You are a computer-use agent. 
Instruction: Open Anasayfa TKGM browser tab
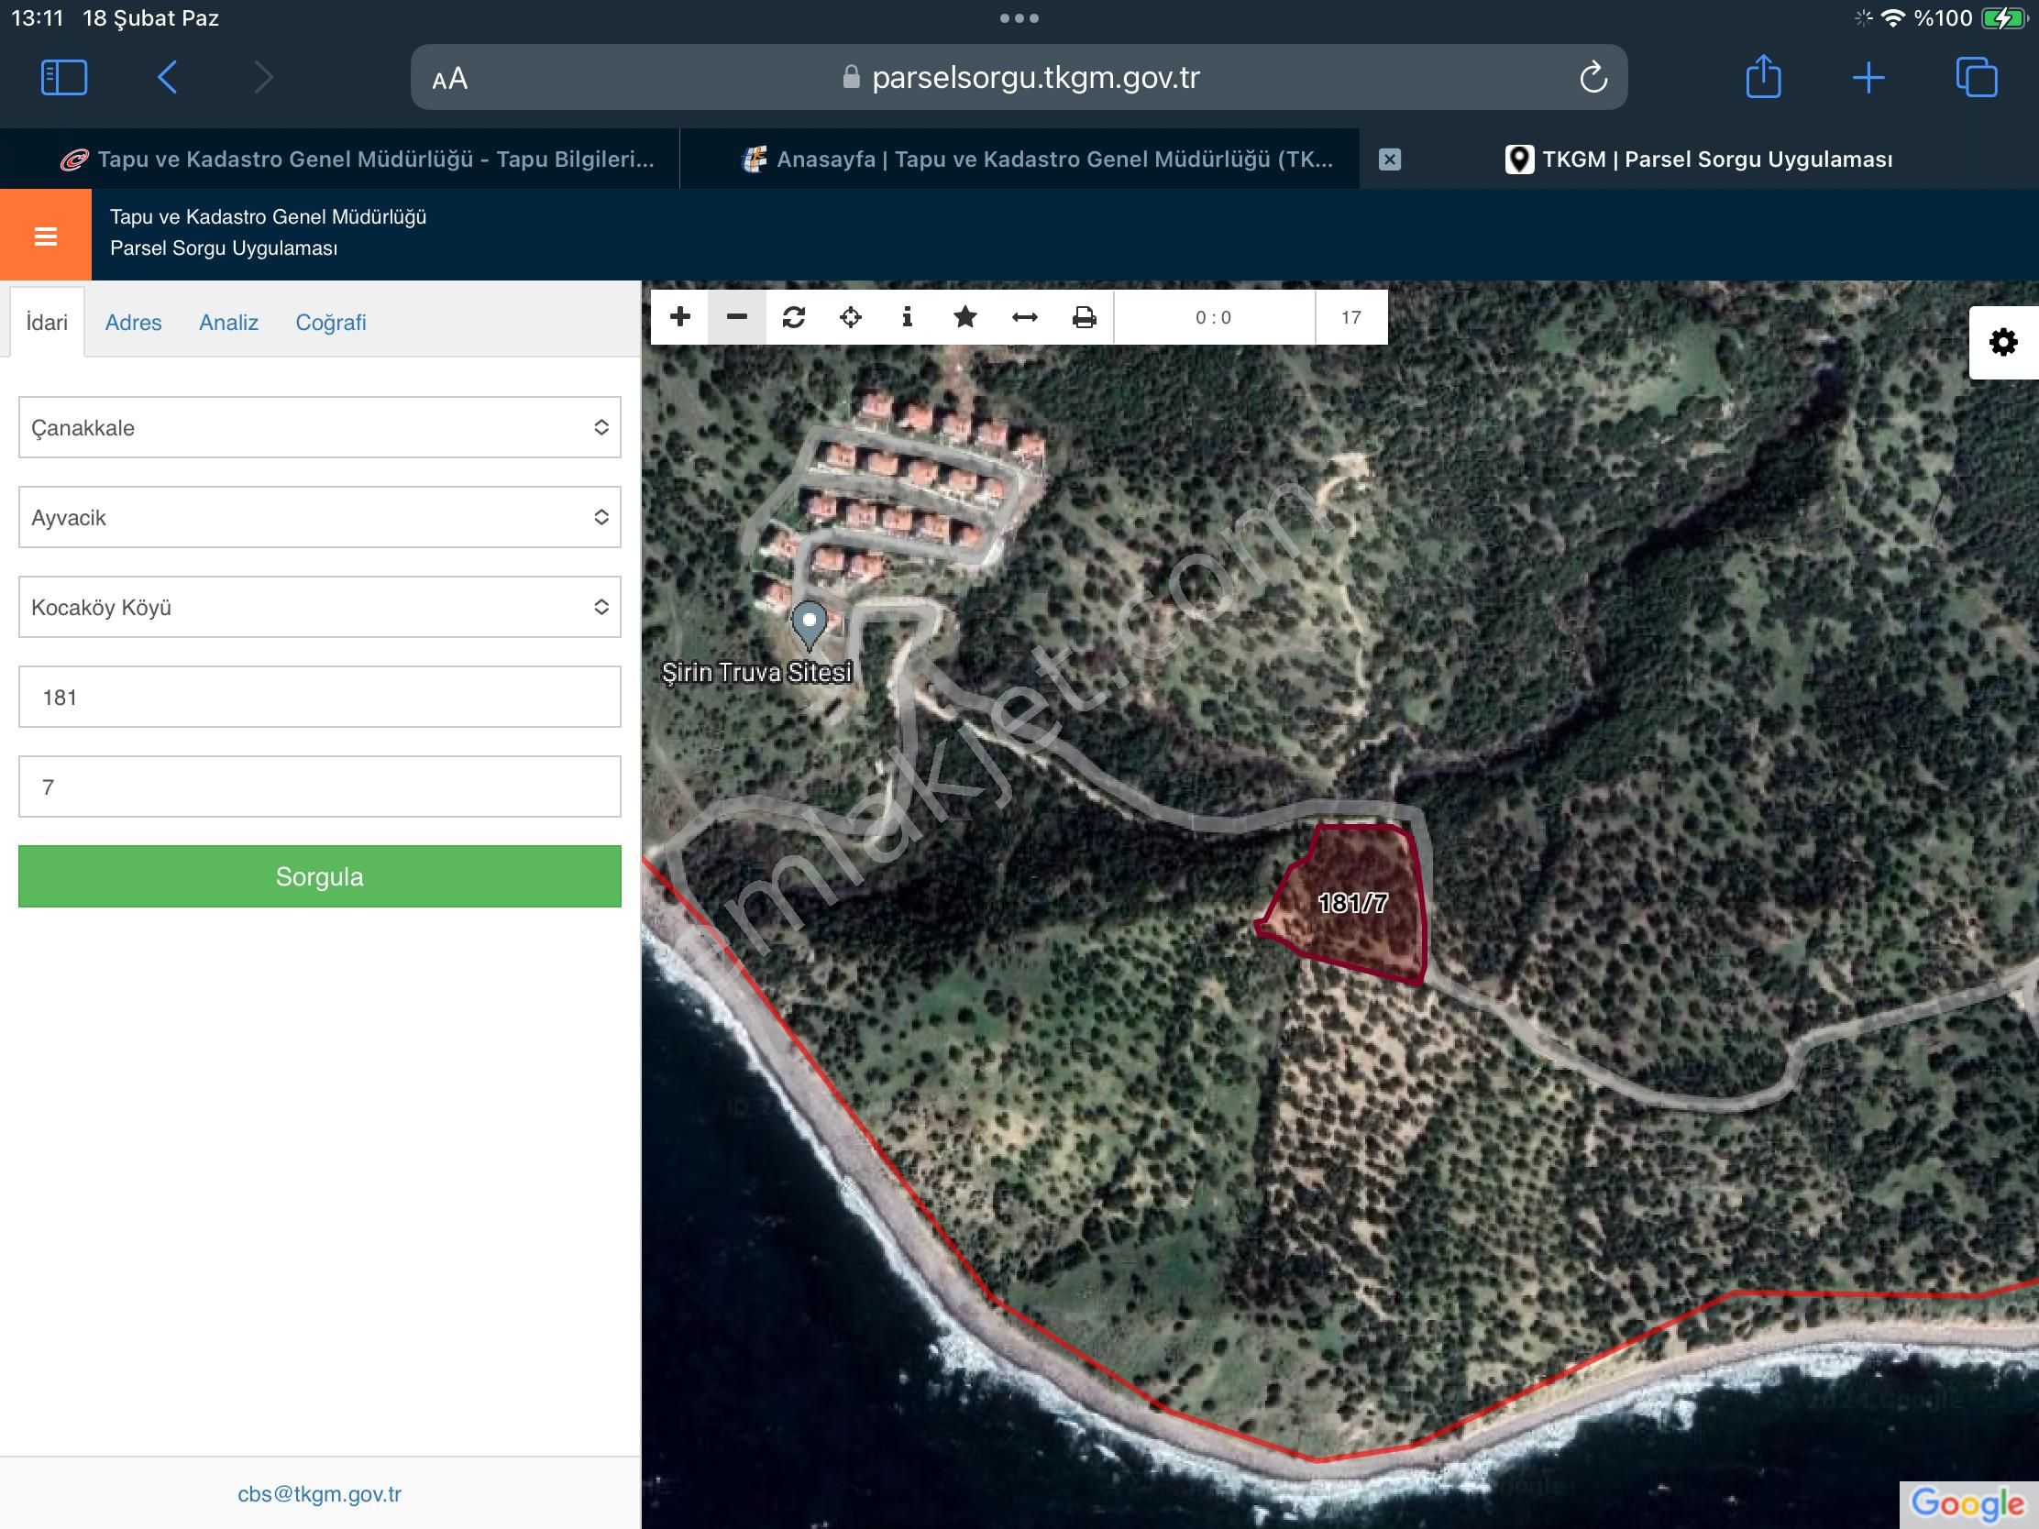click(x=1019, y=159)
